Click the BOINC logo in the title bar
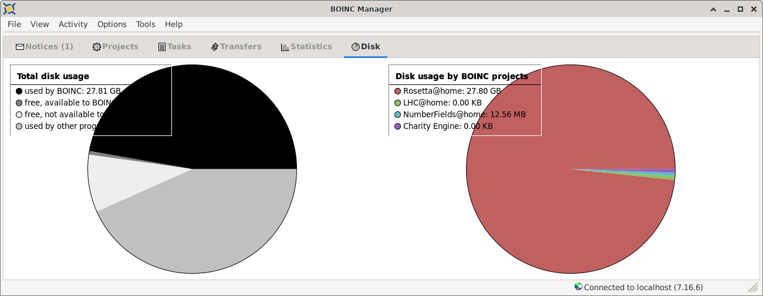763x296 pixels. pyautogui.click(x=9, y=9)
